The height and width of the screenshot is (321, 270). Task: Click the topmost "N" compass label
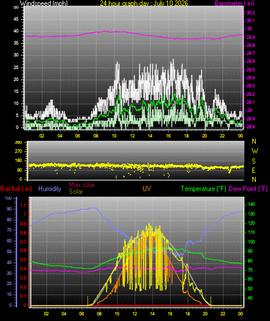click(254, 141)
